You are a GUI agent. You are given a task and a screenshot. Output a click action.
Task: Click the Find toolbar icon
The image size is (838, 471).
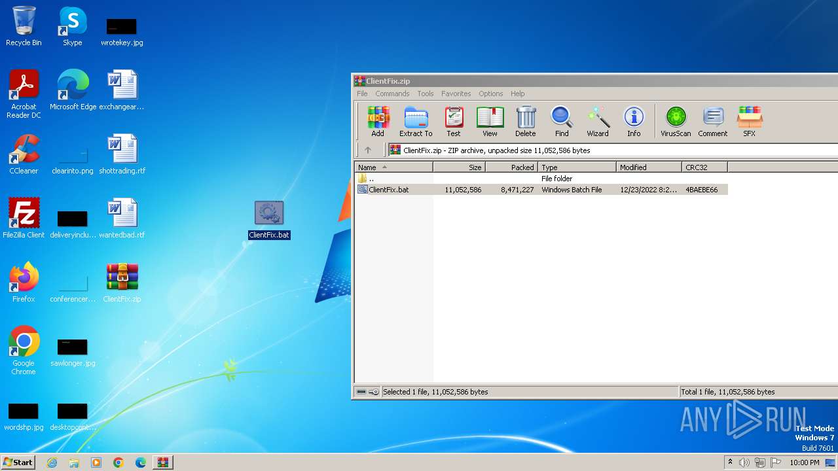562,122
